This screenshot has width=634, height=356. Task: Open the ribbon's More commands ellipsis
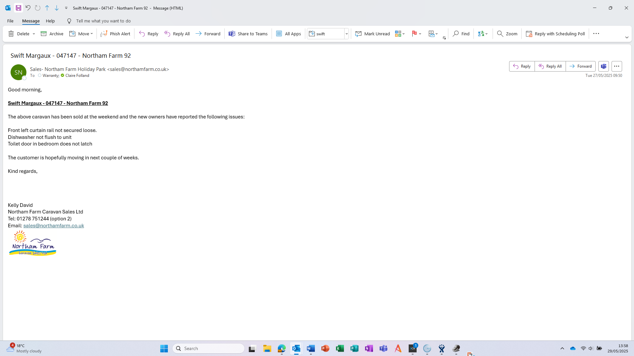pos(596,34)
